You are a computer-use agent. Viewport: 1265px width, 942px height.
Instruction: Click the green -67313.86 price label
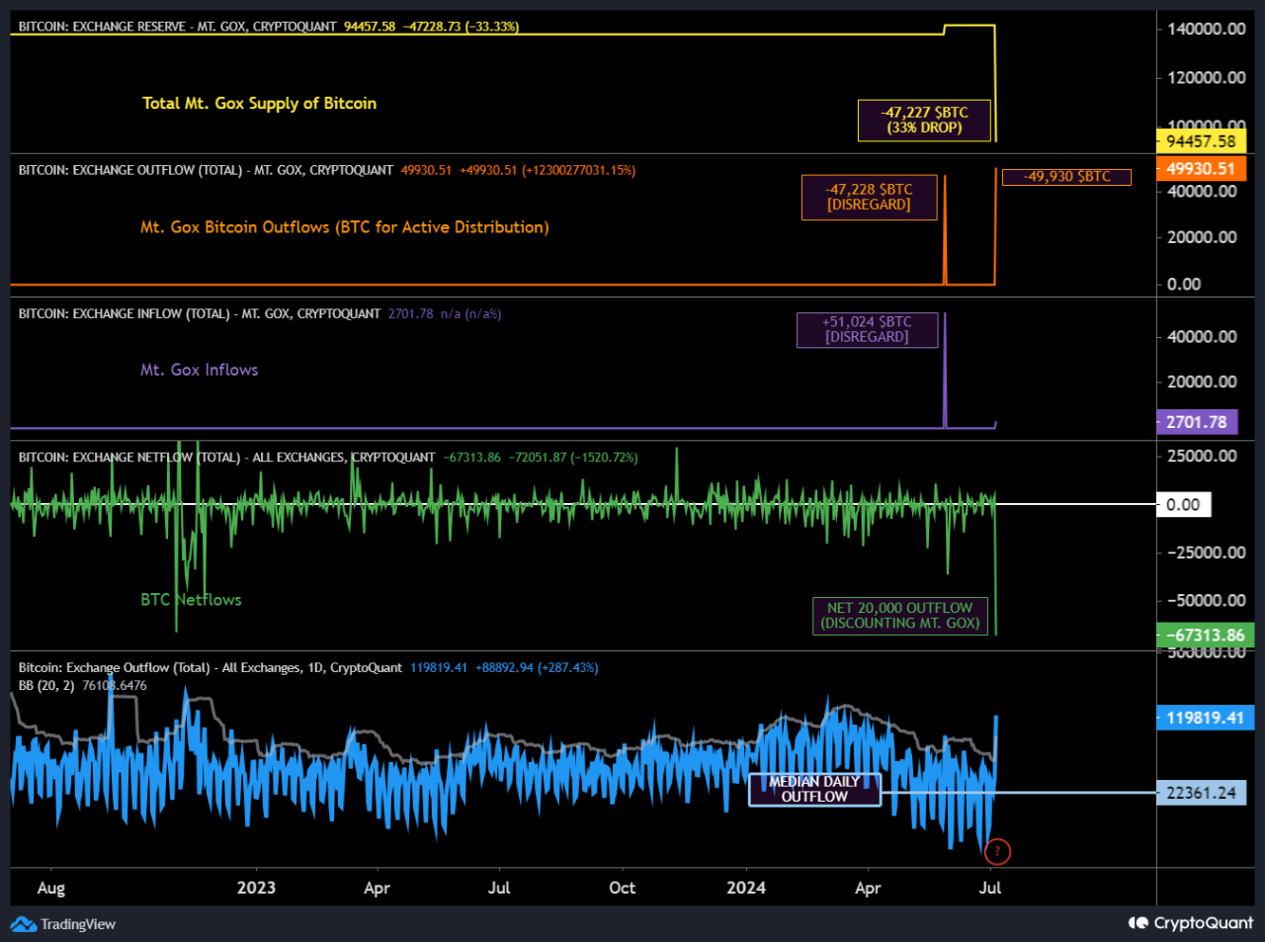(x=1206, y=635)
